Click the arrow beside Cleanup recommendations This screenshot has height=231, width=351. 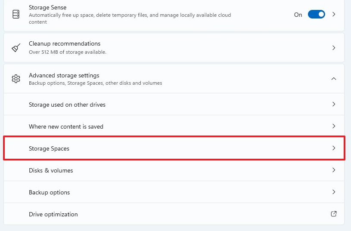point(334,48)
